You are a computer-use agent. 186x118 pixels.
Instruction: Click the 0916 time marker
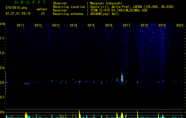click(109, 25)
